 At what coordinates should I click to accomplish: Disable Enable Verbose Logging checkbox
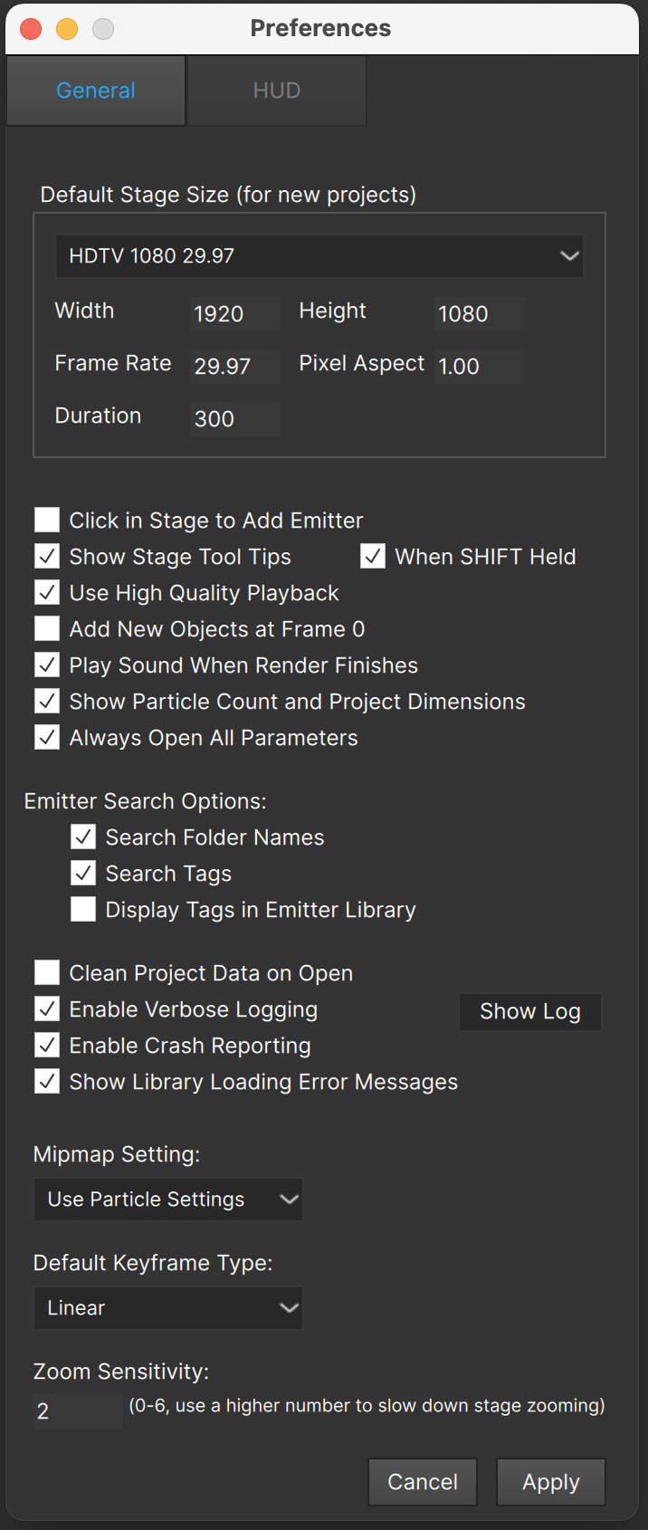[47, 1009]
